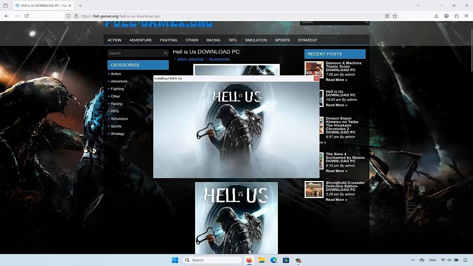Go back using the browser back arrow
This screenshot has height=266, width=473.
pos(7,16)
